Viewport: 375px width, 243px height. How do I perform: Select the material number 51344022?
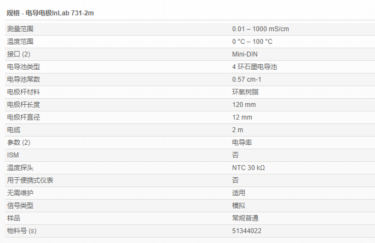(x=247, y=231)
